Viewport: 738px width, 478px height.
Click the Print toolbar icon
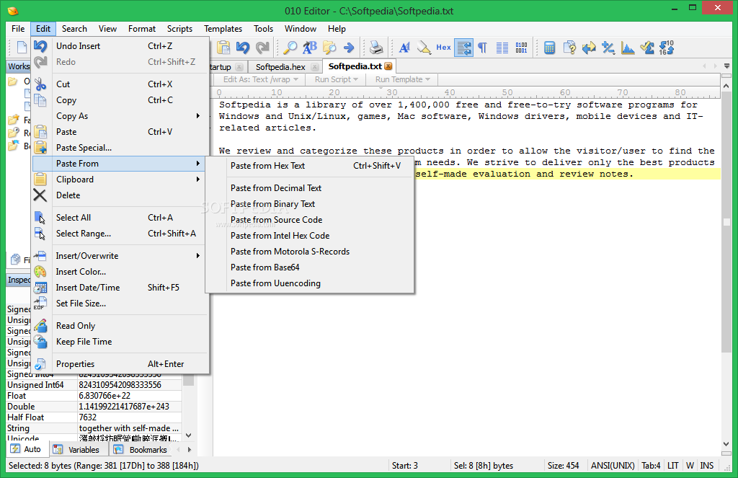point(376,48)
